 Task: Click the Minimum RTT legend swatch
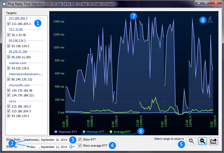click(x=84, y=132)
